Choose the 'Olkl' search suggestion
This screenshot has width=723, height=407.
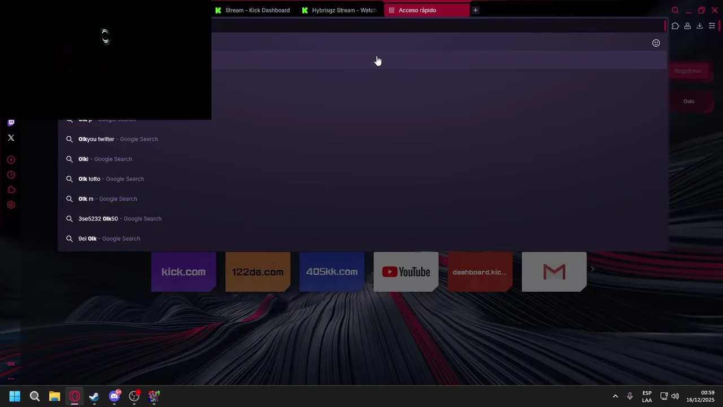pyautogui.click(x=363, y=159)
